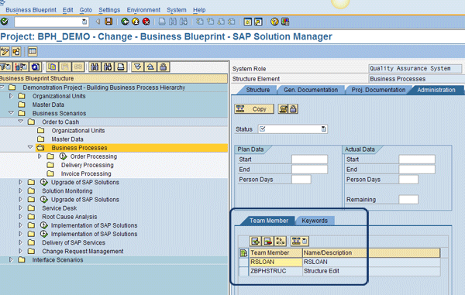Click the Create New Session icon
The width and height of the screenshot is (465, 295).
coord(247,22)
